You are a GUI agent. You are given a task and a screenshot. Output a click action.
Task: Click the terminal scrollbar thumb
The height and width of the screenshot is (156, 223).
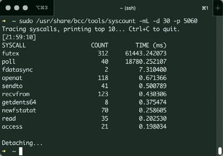[220, 151]
